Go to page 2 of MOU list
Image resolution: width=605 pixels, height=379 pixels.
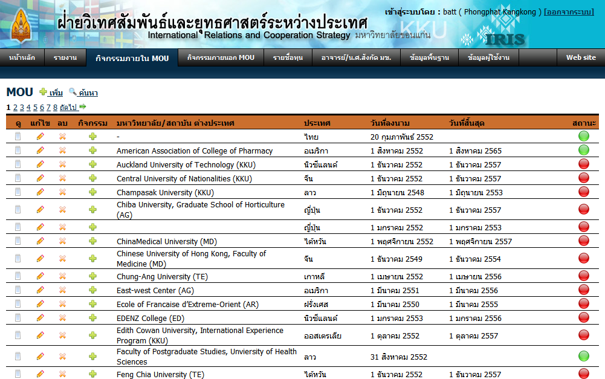pos(15,108)
